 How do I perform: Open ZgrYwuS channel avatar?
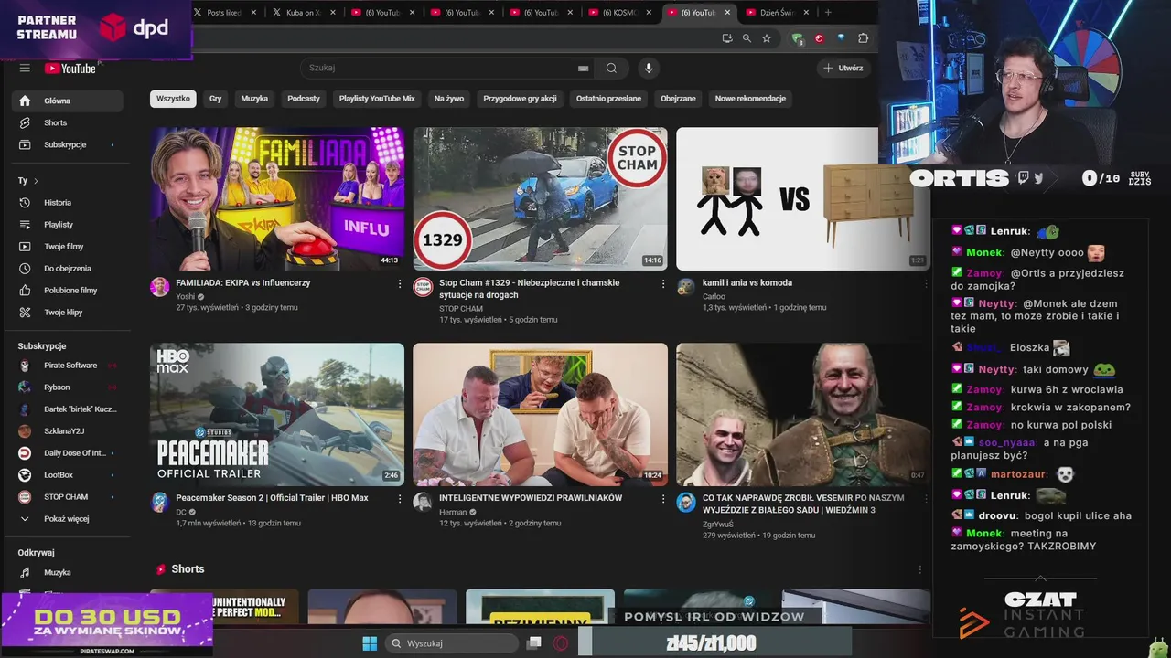686,503
